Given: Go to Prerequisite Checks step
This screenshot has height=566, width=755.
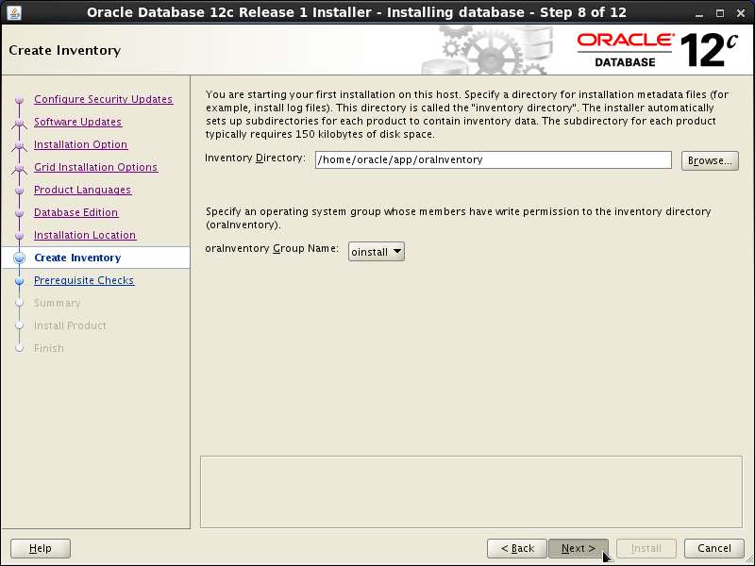Looking at the screenshot, I should [x=84, y=280].
